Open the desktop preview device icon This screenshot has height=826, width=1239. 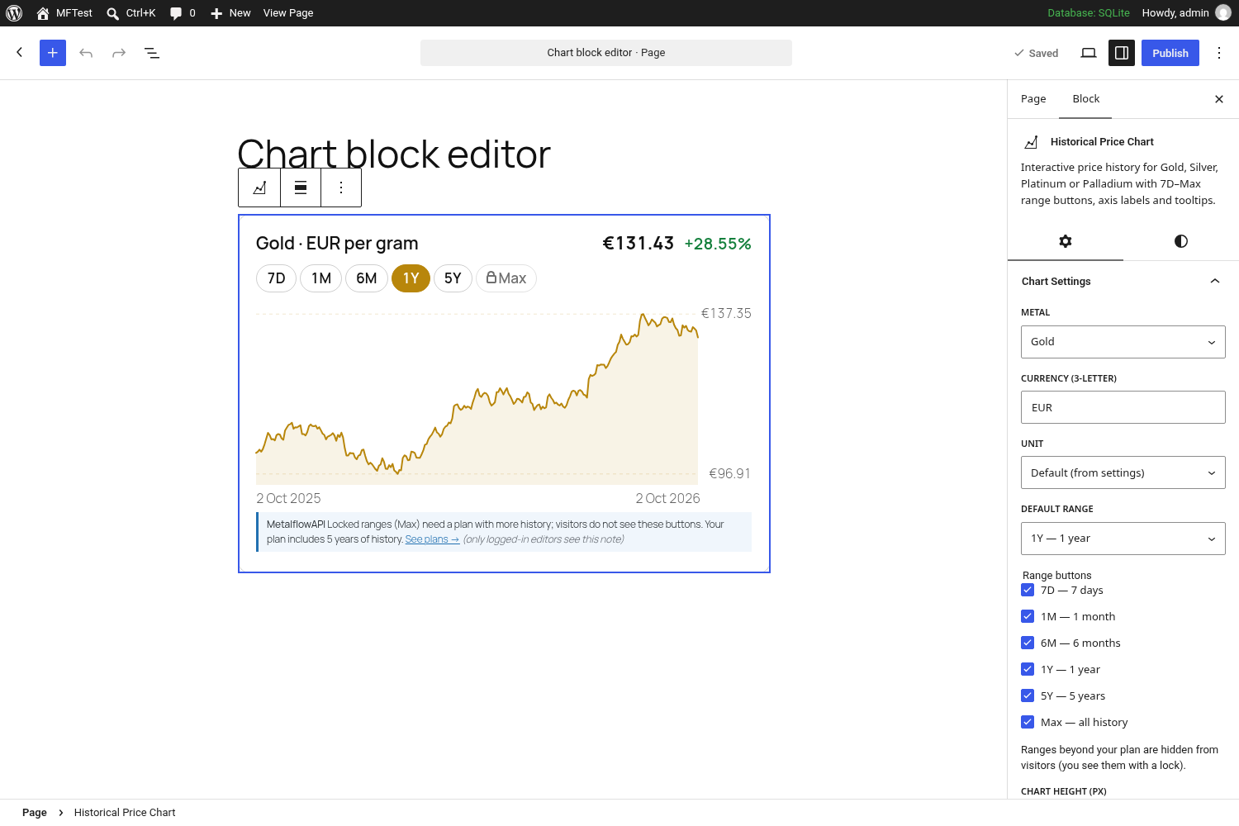click(x=1089, y=53)
